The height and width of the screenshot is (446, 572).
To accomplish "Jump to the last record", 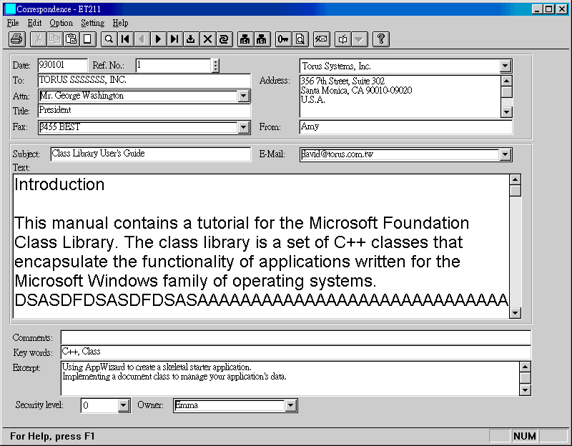I will point(174,39).
